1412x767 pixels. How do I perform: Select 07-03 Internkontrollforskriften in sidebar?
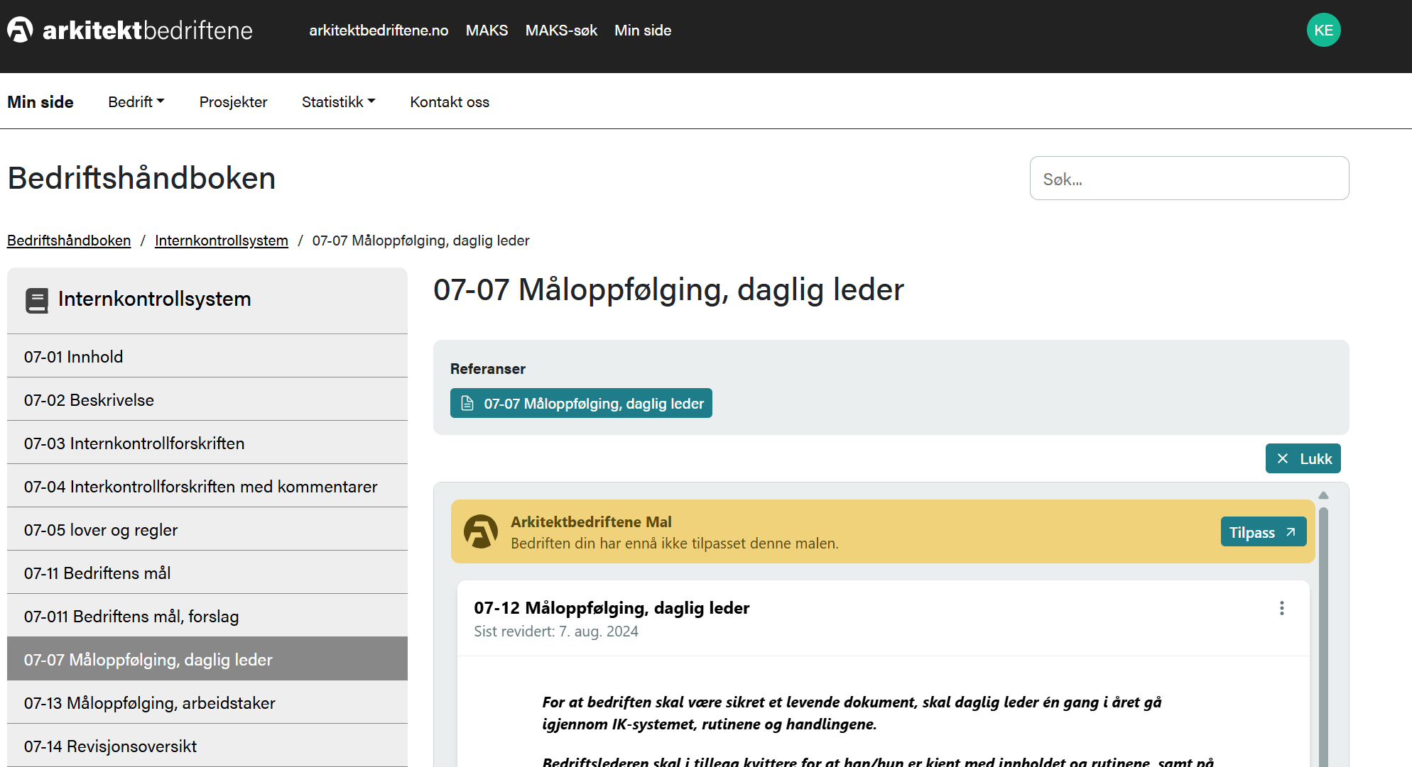(x=134, y=443)
